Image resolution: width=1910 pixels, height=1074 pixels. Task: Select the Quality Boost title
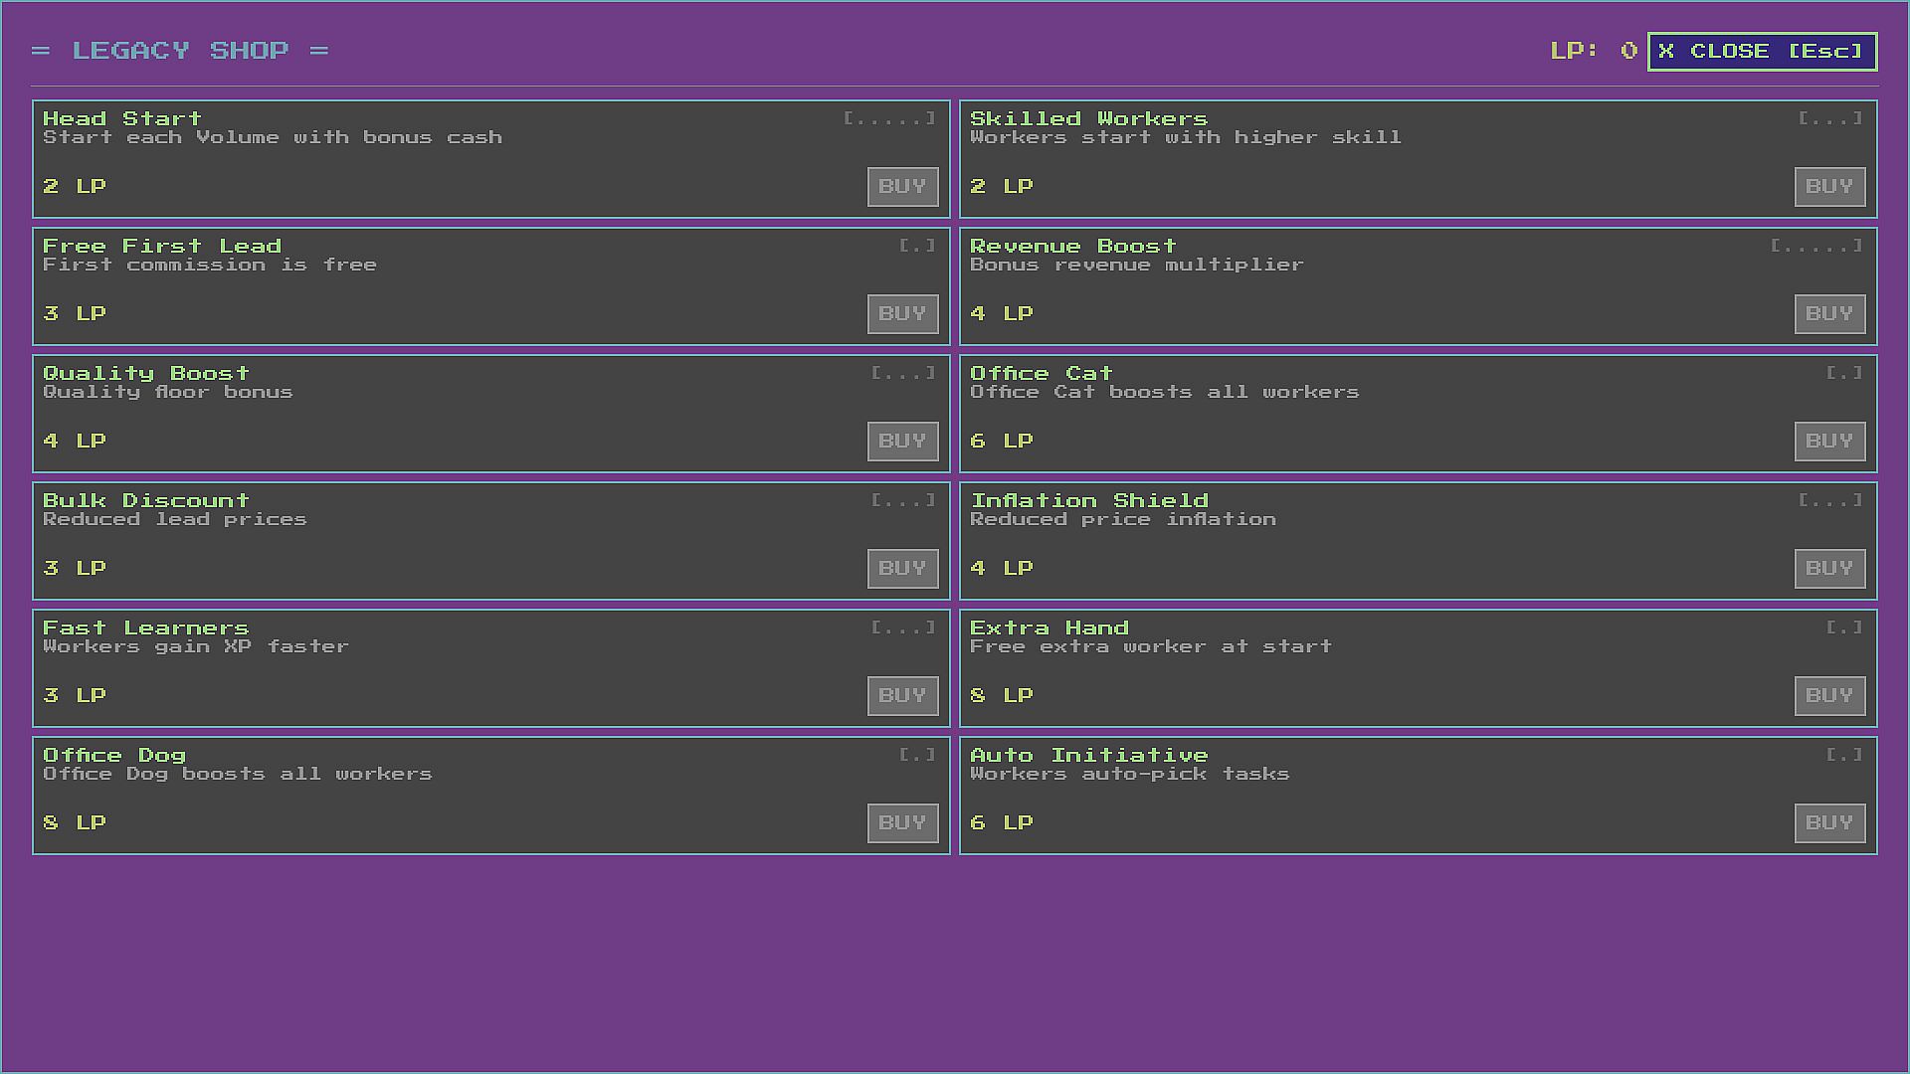(x=146, y=373)
